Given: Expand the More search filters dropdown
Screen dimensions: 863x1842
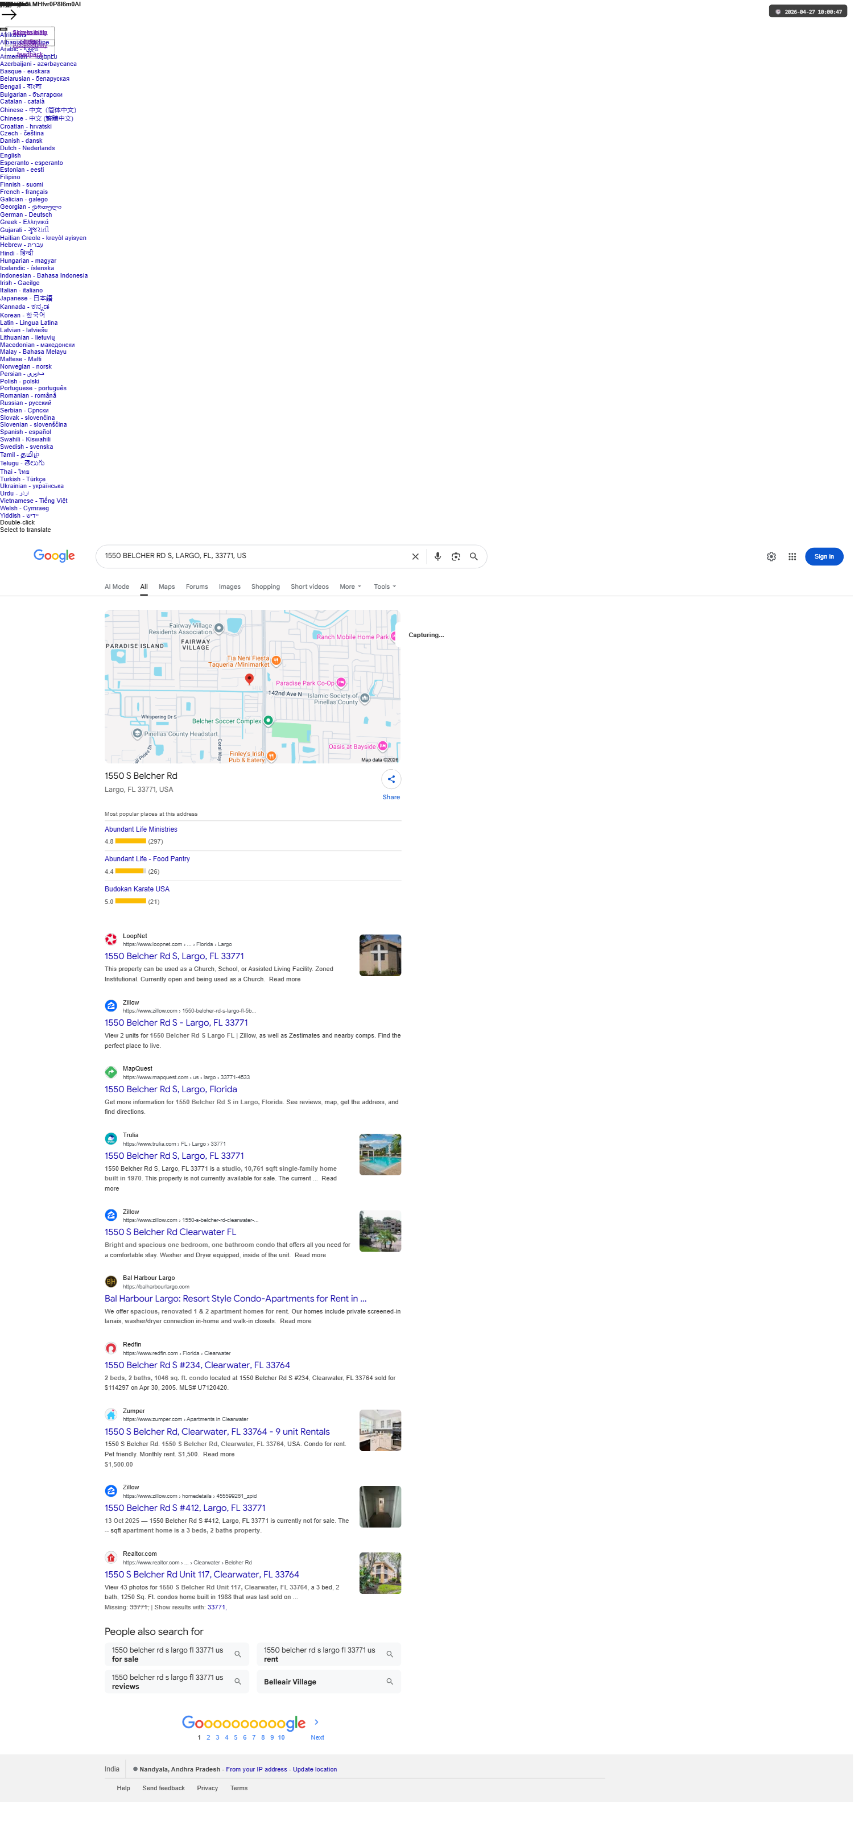Looking at the screenshot, I should (350, 587).
